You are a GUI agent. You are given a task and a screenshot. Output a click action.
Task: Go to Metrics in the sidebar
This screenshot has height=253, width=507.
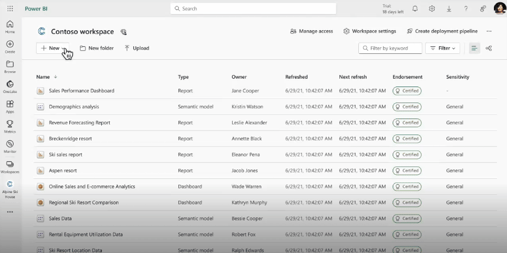coord(10,126)
